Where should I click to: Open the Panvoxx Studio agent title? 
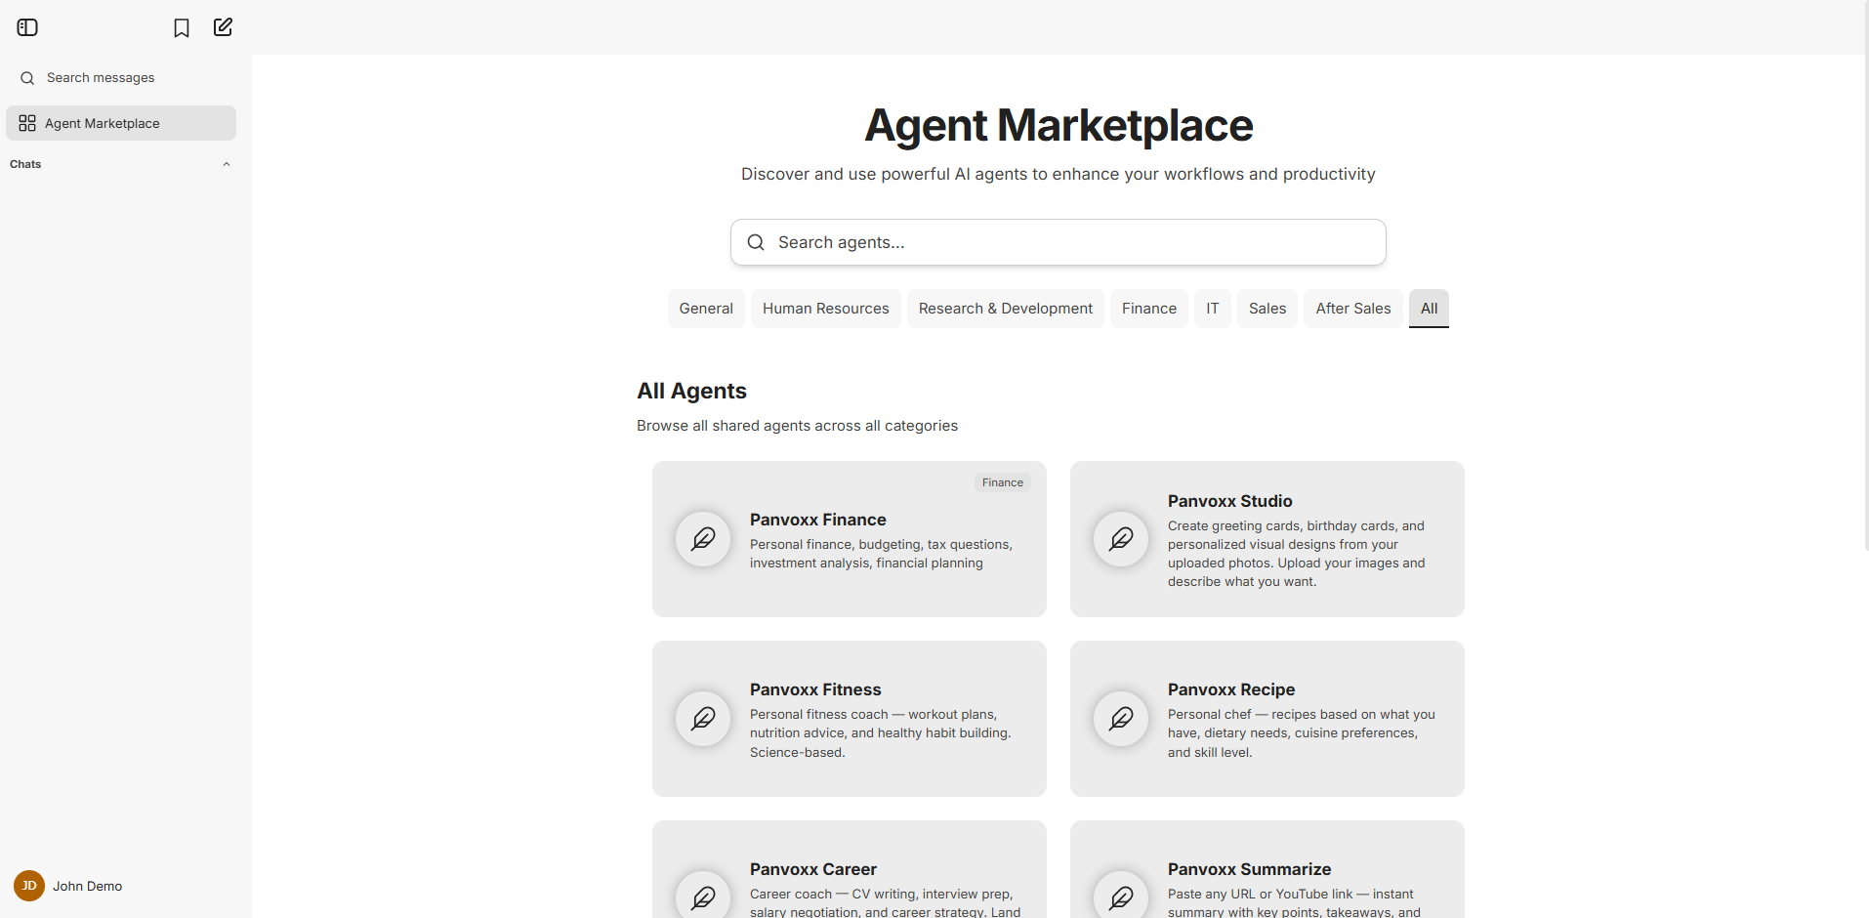point(1230,501)
